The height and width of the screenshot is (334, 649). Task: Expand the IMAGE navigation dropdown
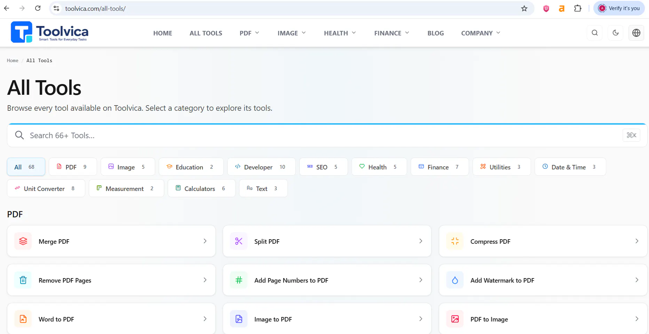tap(292, 33)
